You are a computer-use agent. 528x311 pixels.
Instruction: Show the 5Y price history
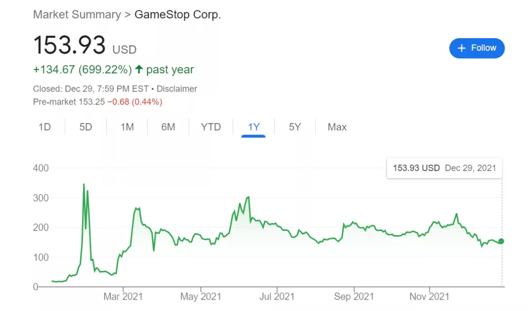295,127
